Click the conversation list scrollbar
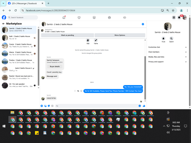This screenshot has width=191, height=143. [39, 57]
